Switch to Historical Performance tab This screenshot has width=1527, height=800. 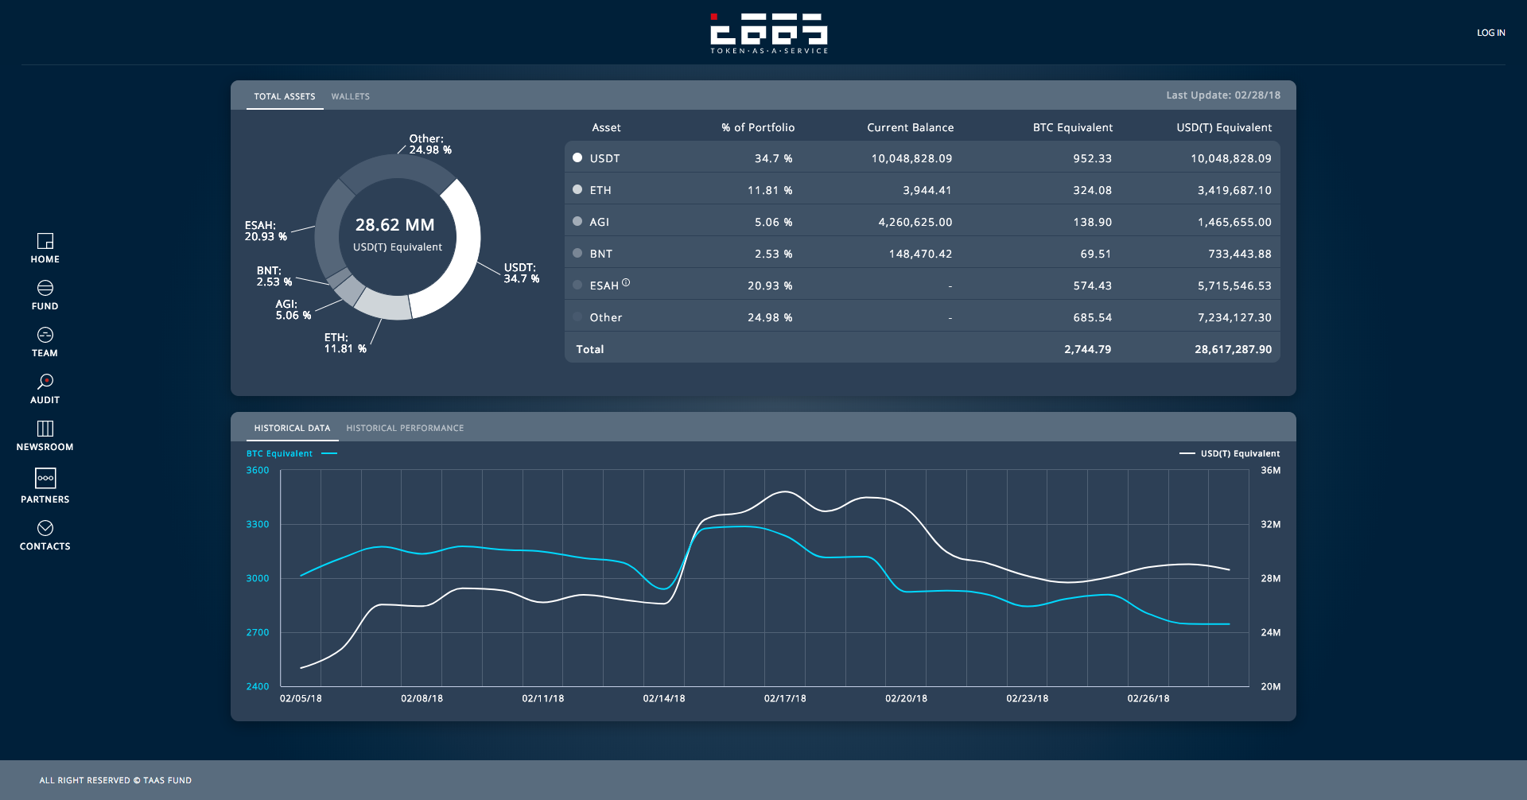(x=405, y=428)
